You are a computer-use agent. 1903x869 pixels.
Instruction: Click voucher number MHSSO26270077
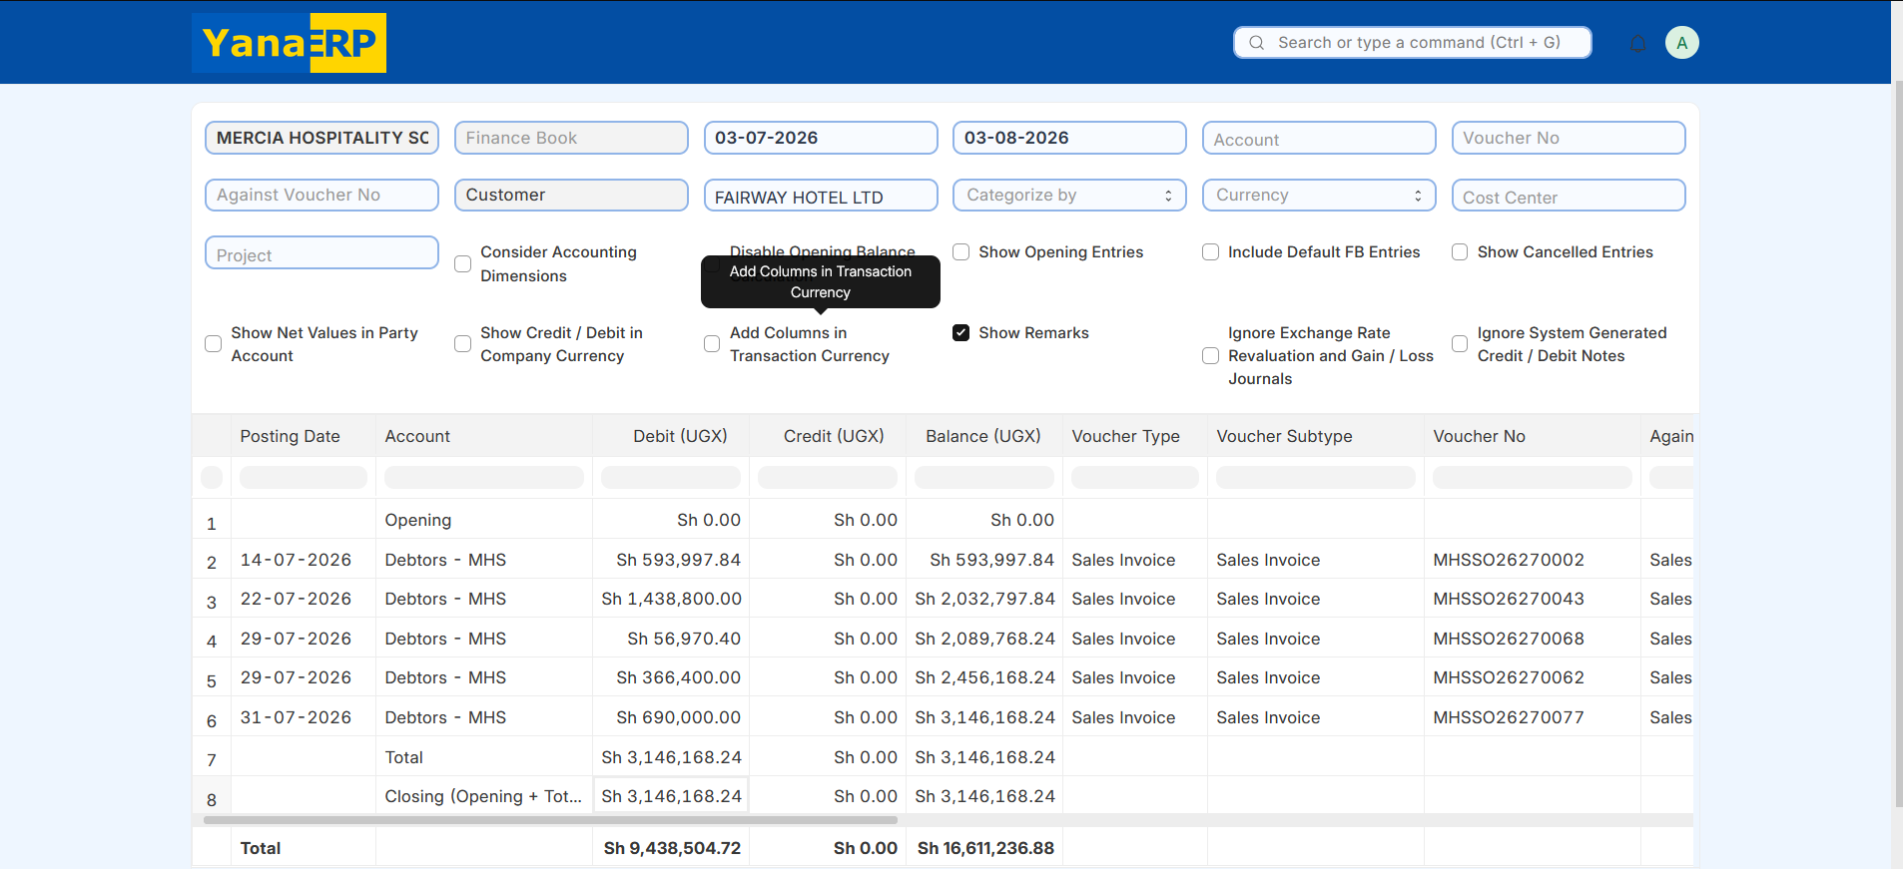[1509, 717]
